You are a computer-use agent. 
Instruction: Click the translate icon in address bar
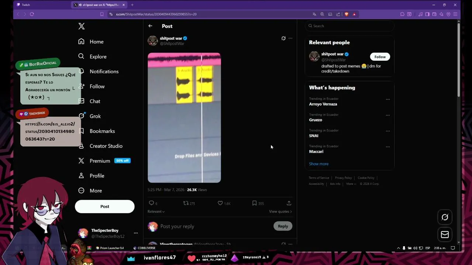coord(314,14)
